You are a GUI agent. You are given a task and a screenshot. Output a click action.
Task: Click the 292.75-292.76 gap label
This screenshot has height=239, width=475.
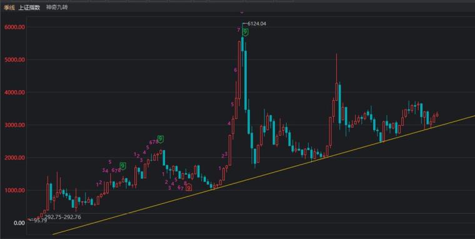pyautogui.click(x=62, y=217)
